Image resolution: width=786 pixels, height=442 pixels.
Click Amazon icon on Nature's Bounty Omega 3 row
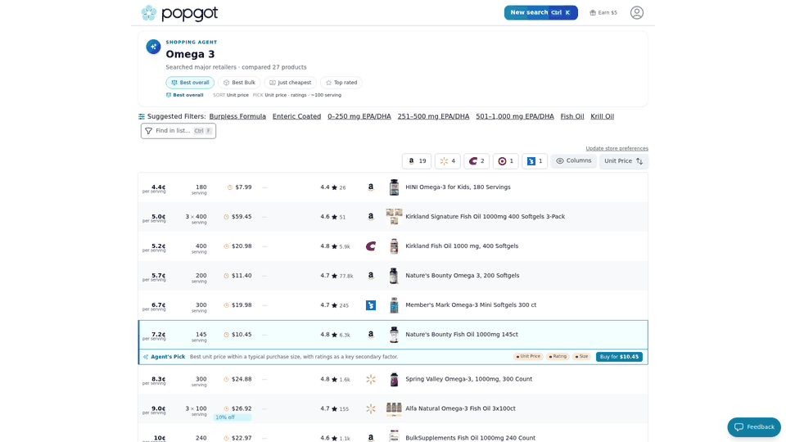pyautogui.click(x=370, y=276)
